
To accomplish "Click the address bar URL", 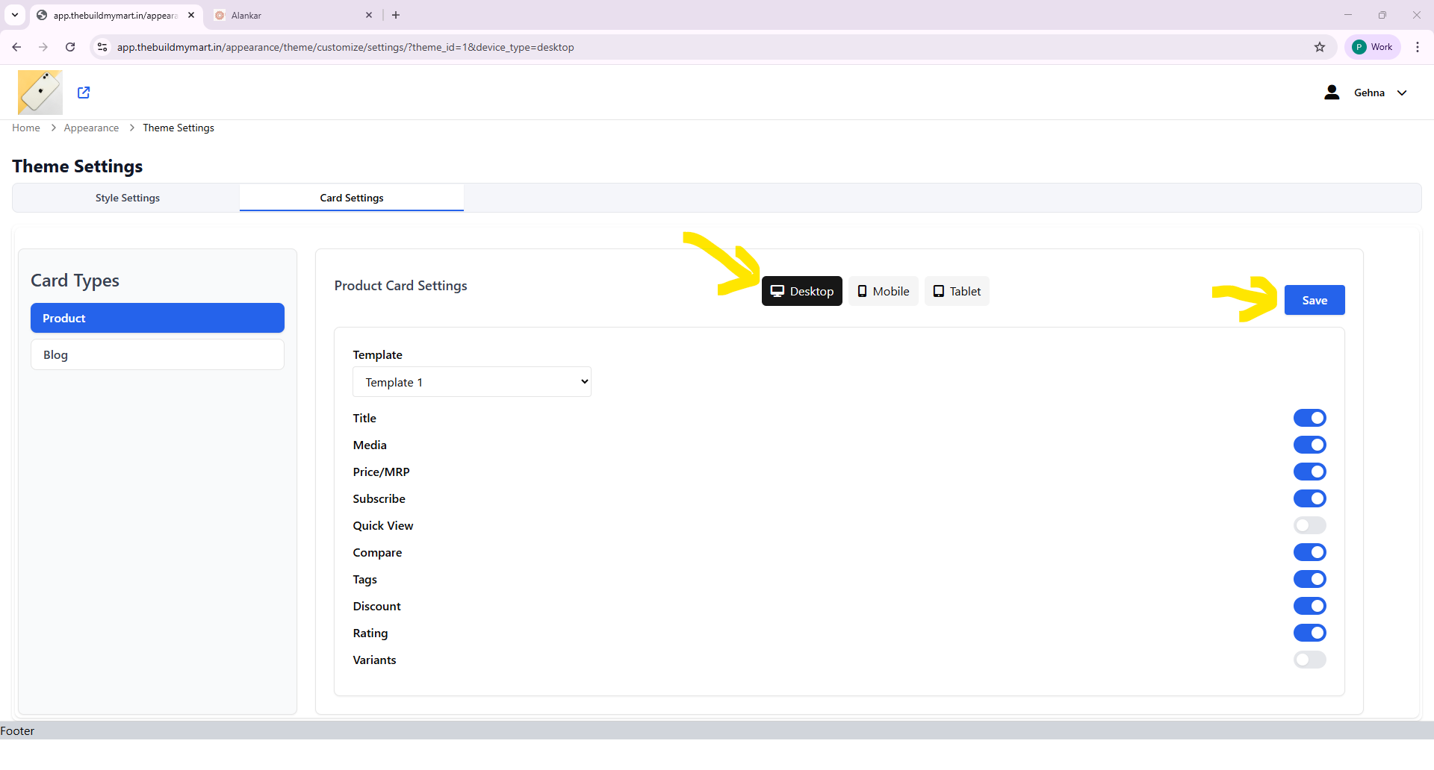I will coord(345,47).
